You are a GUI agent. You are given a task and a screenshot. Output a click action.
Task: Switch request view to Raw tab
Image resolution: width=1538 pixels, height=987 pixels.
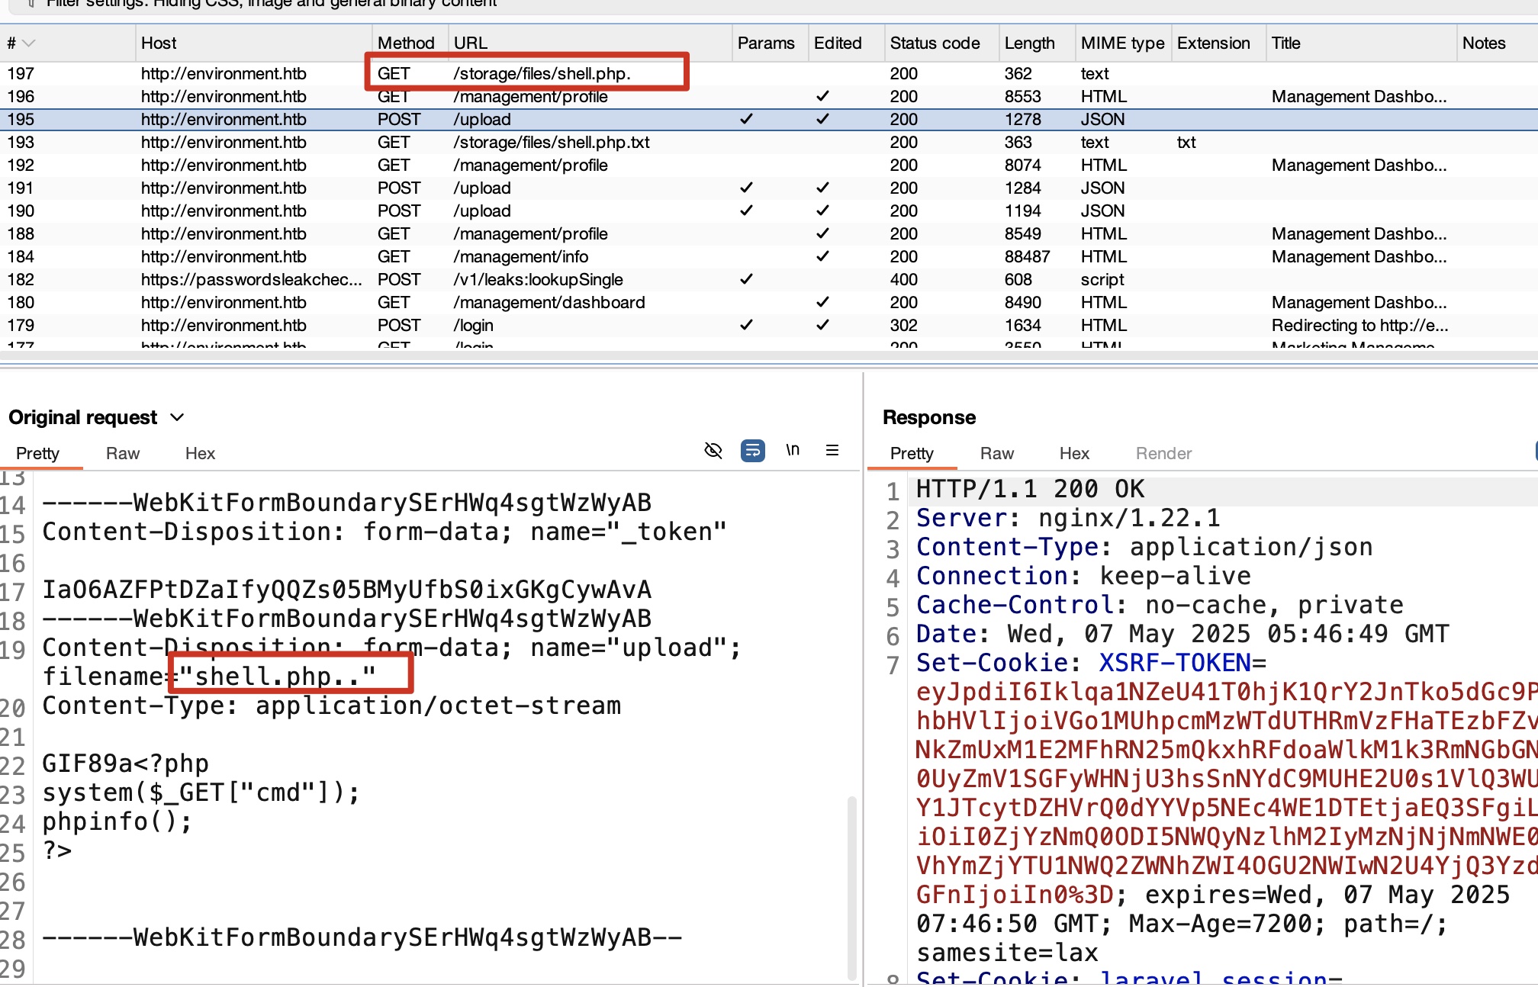[122, 453]
